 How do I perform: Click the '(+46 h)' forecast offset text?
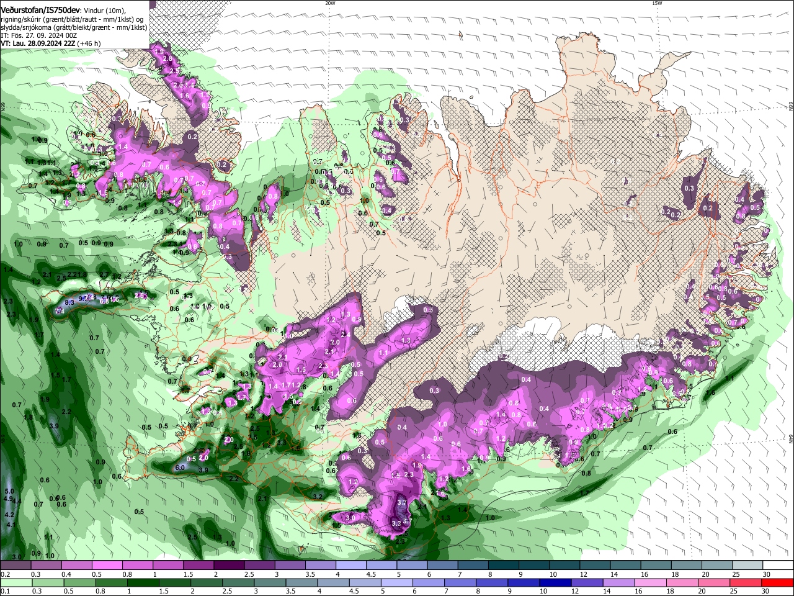click(89, 43)
